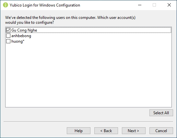
Task: Select the Gu Cong Nghe list row text
Action: tap(24, 30)
